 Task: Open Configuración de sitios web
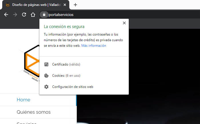[73, 87]
